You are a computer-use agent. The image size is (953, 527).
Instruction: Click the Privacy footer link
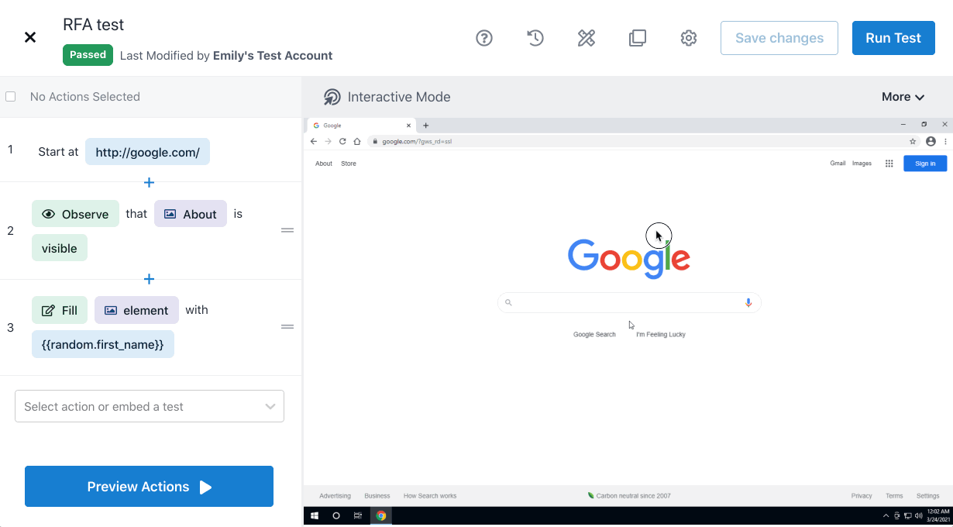862,496
